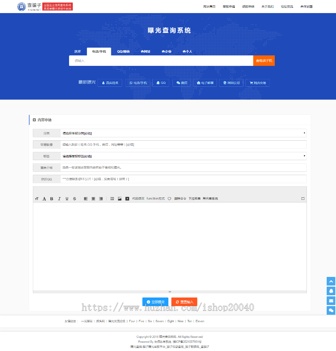The height and width of the screenshot is (351, 336).
Task: Insert a table via the toolbar icon
Action: [112, 199]
